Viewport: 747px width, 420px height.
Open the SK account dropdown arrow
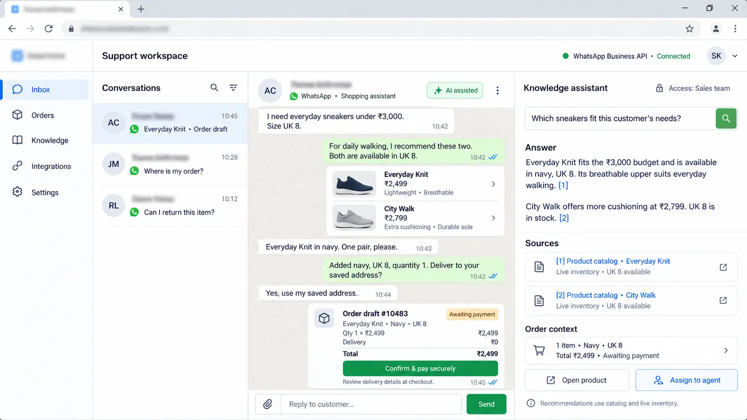(735, 56)
